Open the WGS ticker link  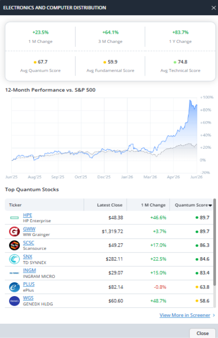[x=28, y=298]
